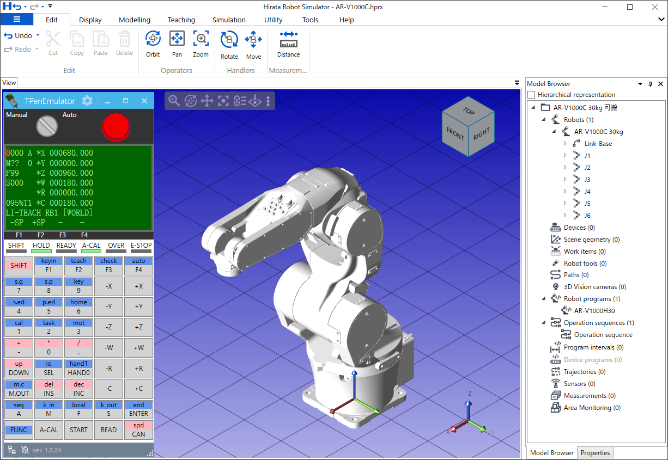Click the viewport zoom magnifier icon
This screenshot has height=460, width=668.
[x=174, y=101]
